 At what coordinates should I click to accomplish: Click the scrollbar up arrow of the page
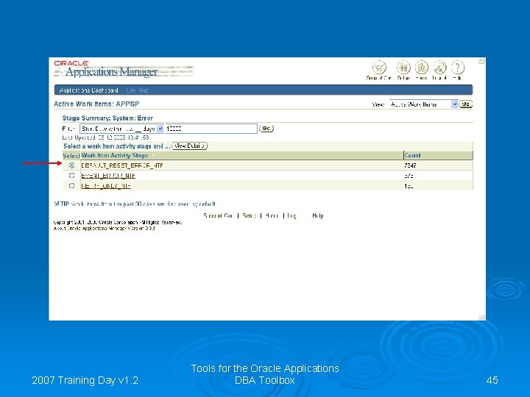click(x=481, y=61)
